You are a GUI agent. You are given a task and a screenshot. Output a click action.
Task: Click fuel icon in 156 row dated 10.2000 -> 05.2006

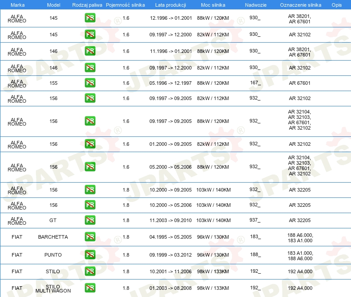tap(90, 205)
